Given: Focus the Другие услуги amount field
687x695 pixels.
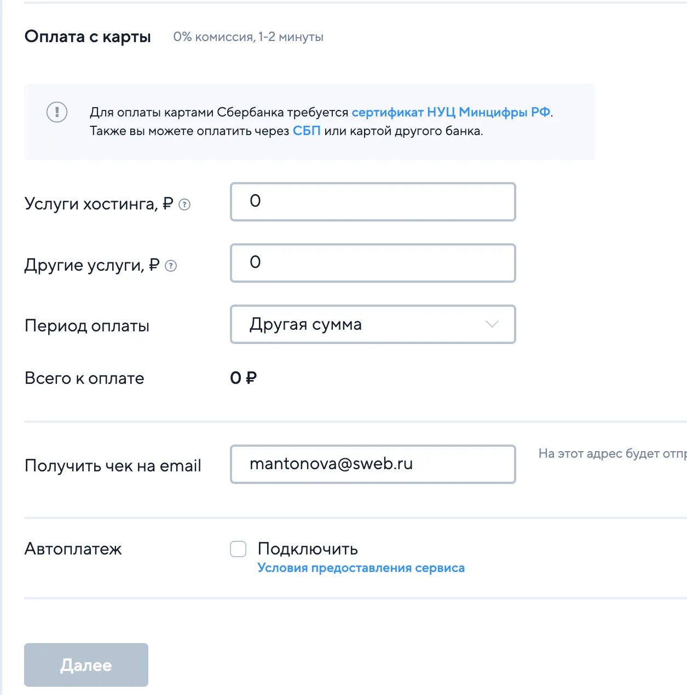Looking at the screenshot, I should pos(372,263).
